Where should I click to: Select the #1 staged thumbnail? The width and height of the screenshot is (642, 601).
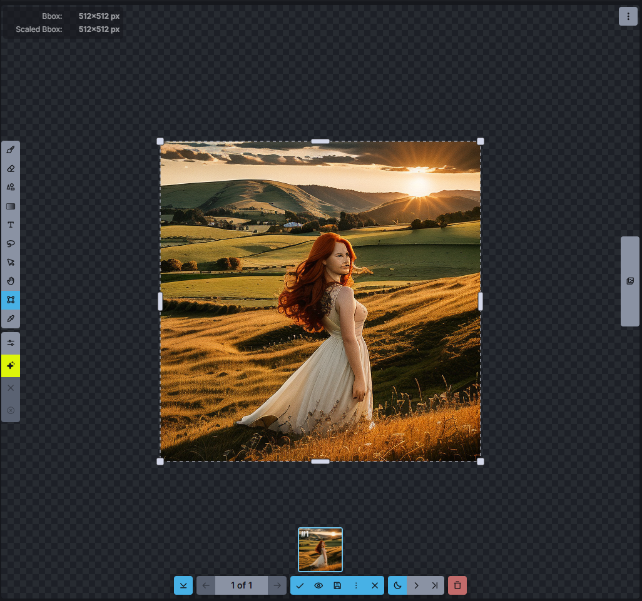click(320, 550)
